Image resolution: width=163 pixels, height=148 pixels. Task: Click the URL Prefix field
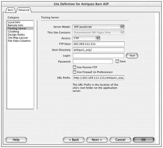[98, 78]
